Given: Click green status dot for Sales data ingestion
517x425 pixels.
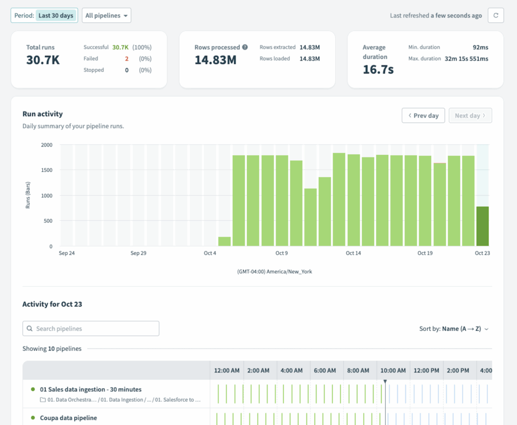Looking at the screenshot, I should pyautogui.click(x=33, y=389).
